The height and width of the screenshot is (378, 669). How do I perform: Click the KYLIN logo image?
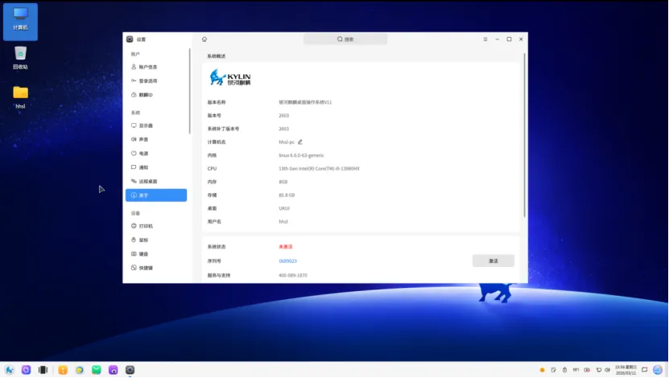coord(230,77)
